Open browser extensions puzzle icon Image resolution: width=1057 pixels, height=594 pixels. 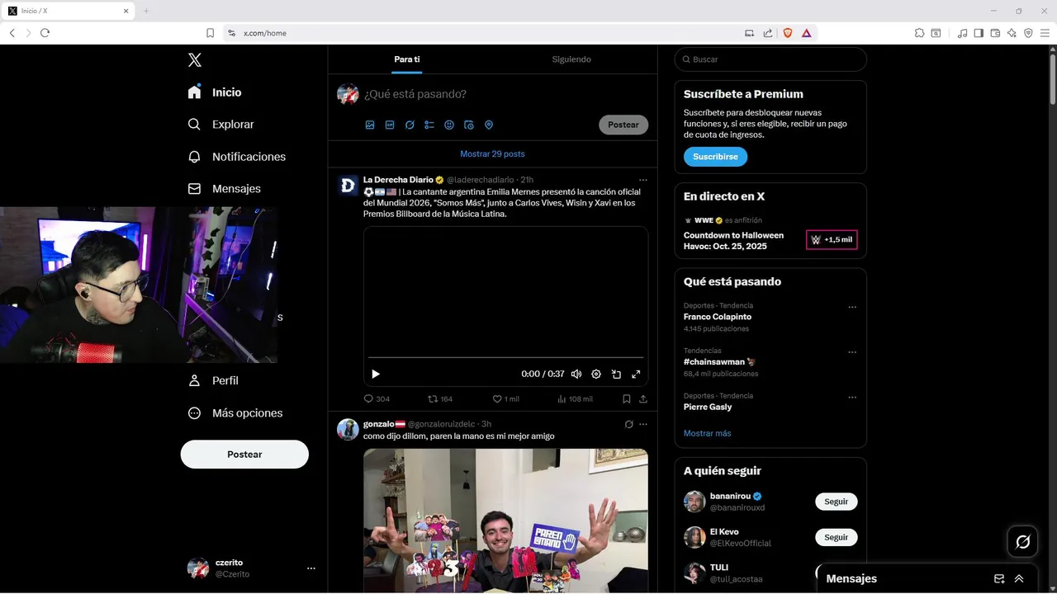[x=919, y=33]
